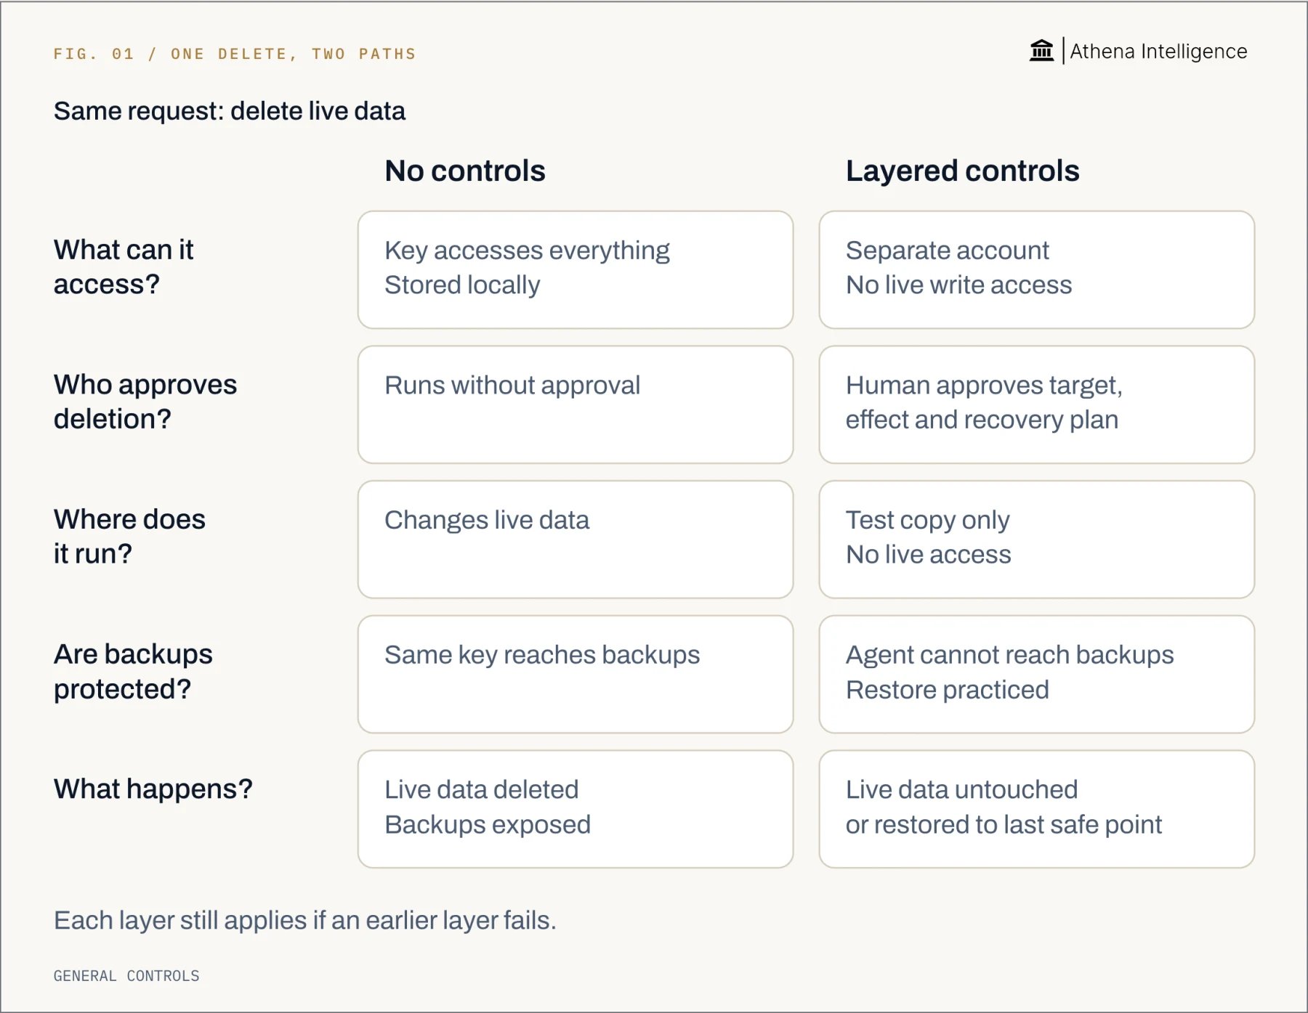Click the 'Agent cannot reach backups' card
This screenshot has height=1013, width=1308.
[x=1036, y=675]
